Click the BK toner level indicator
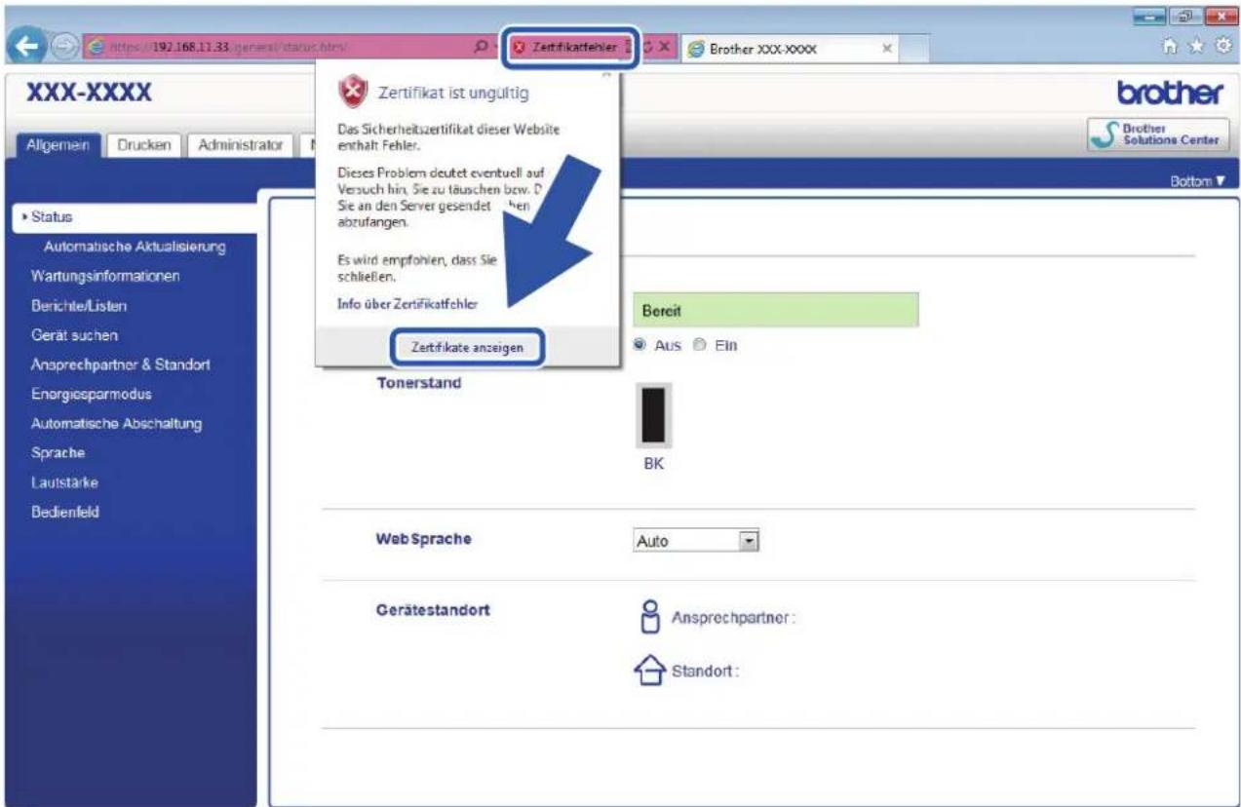This screenshot has width=1241, height=807. coord(654,414)
